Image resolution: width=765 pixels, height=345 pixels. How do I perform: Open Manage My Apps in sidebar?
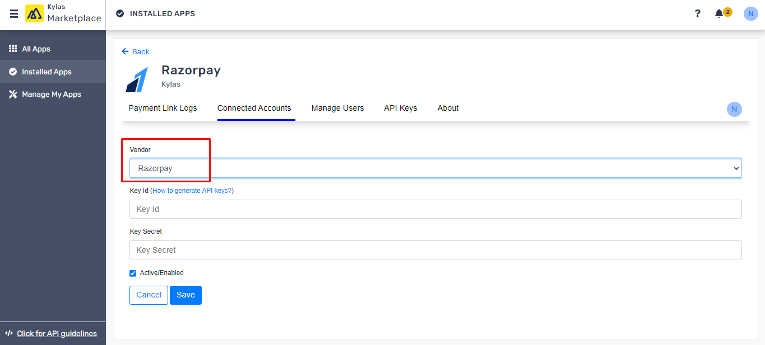(x=52, y=94)
